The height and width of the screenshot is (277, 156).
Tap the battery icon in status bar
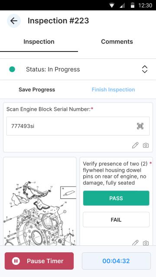pyautogui.click(x=133, y=5)
